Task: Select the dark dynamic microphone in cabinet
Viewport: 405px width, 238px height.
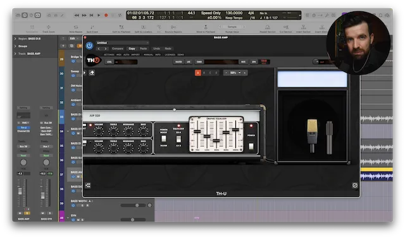Action: [329, 138]
